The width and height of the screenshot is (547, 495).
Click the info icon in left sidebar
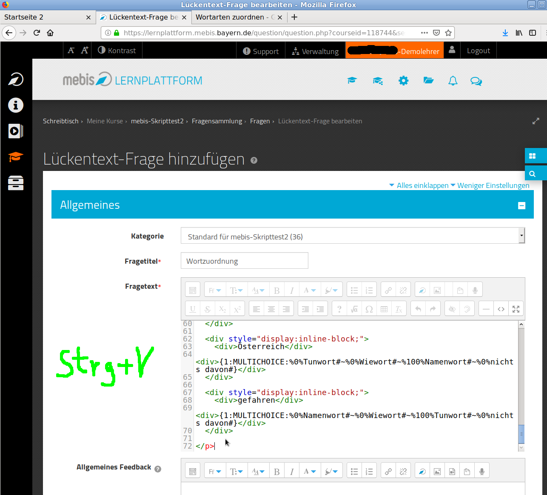click(16, 105)
